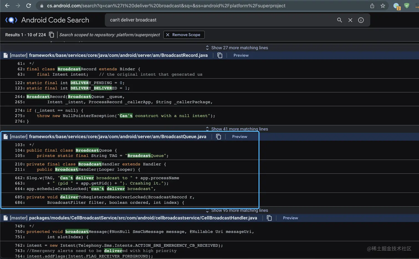Clear the search query with X icon
419x259 pixels.
click(x=350, y=20)
